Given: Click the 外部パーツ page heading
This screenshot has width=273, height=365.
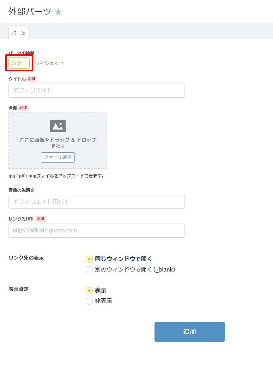Looking at the screenshot, I should (30, 12).
